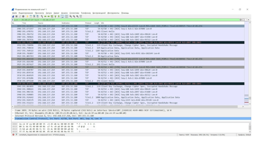Open a capture file (folder icon)
262x144 pixels.
tap(27, 16)
